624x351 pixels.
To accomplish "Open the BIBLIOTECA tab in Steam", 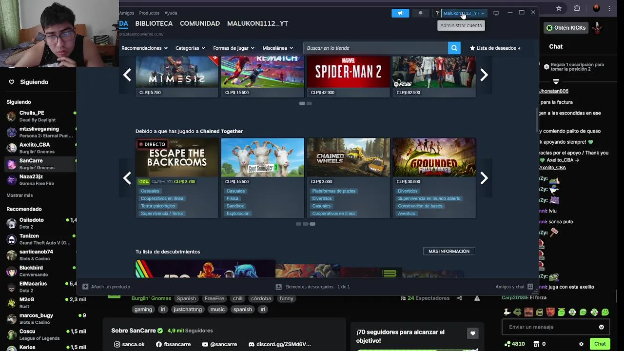I will (154, 23).
